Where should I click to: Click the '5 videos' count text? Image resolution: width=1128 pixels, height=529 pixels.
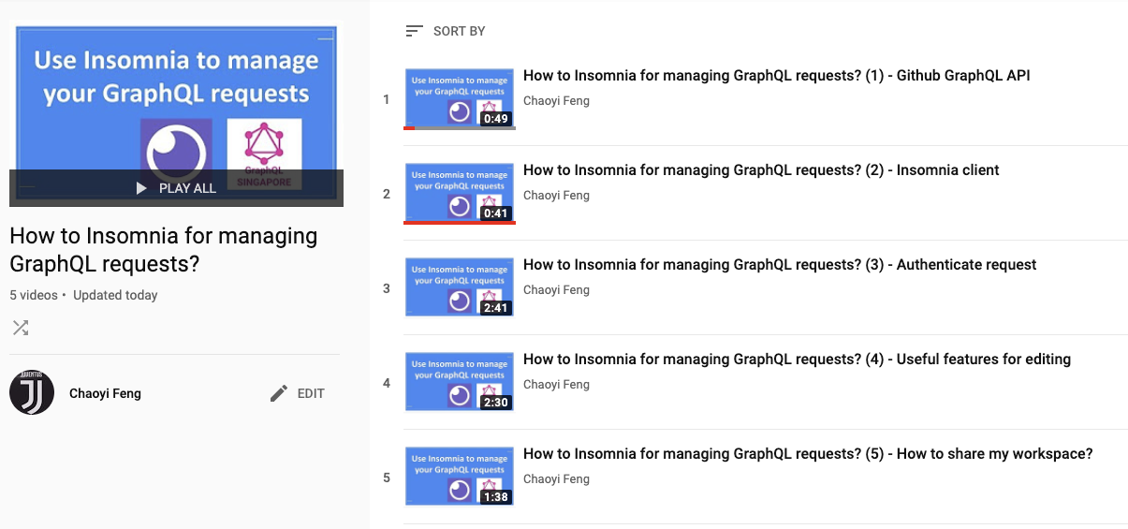click(34, 295)
